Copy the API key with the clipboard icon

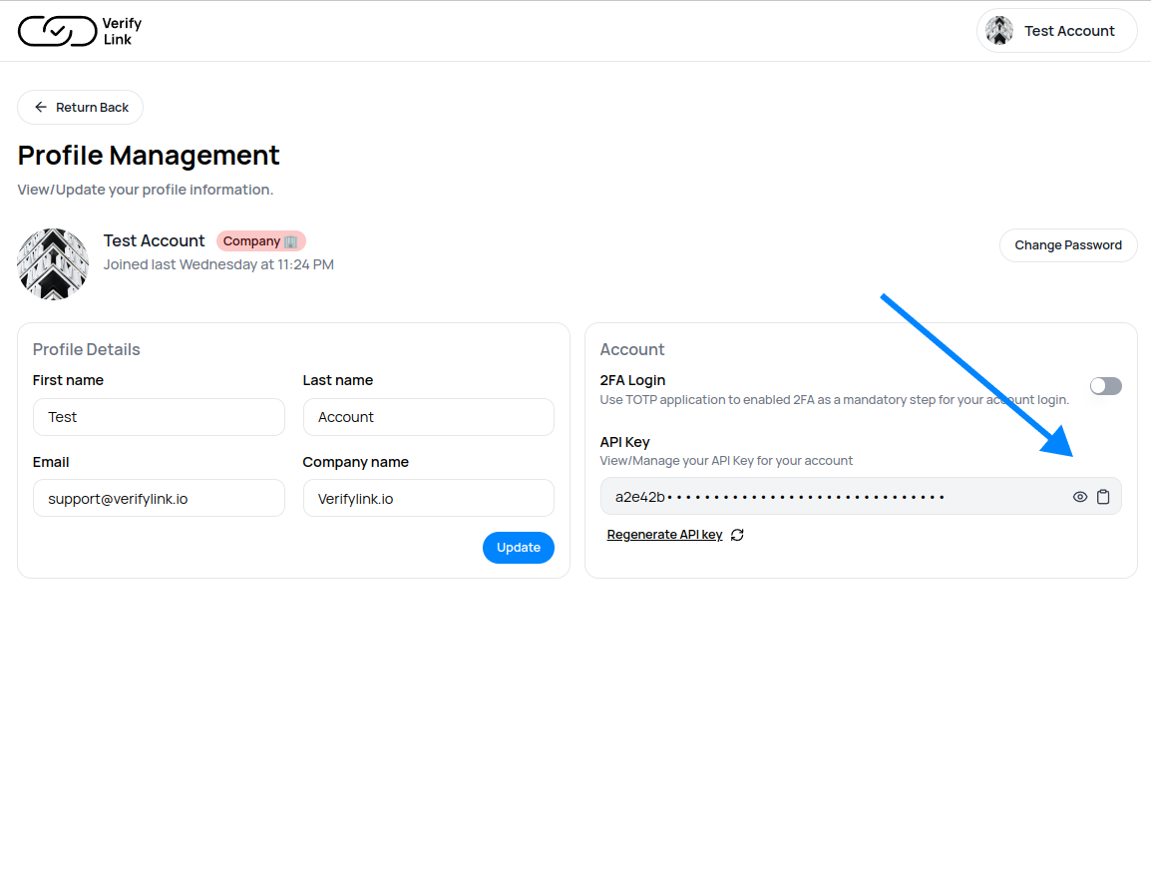click(1103, 497)
